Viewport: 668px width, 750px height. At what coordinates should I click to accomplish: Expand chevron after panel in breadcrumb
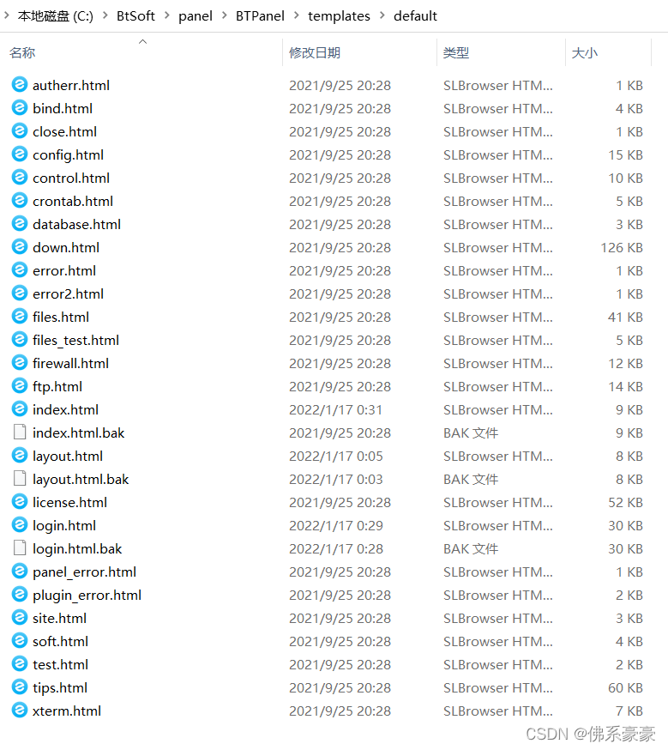pyautogui.click(x=224, y=15)
